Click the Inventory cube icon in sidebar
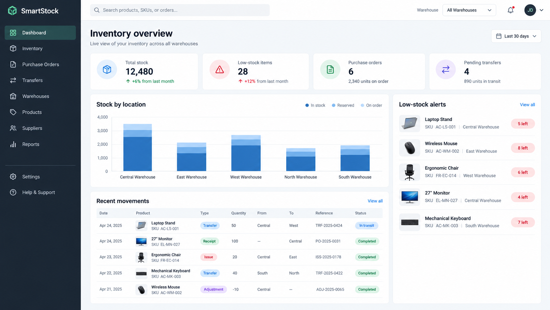550x310 pixels. (13, 48)
